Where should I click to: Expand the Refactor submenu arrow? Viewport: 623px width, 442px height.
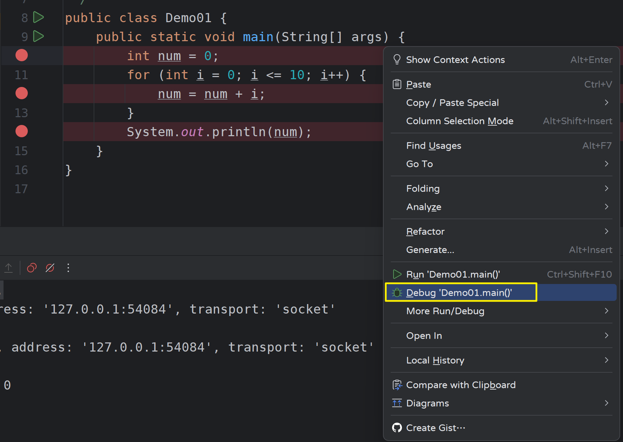click(x=606, y=231)
